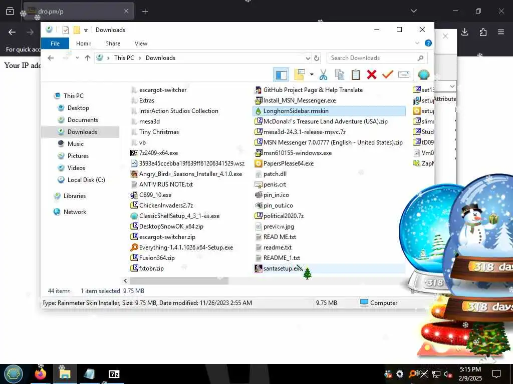Click the muted volume tray icon
Viewport: 513px width, 384px height.
click(448, 374)
